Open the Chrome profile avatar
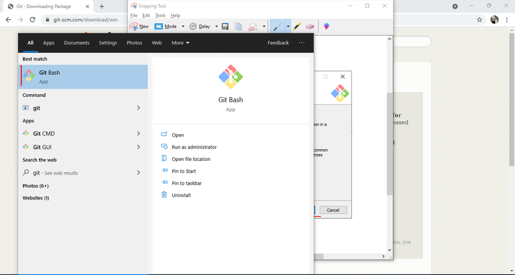This screenshot has width=515, height=275. point(494,20)
